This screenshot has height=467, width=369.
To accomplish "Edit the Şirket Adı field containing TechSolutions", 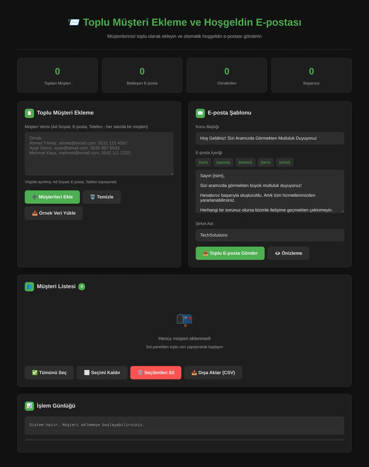I will point(270,235).
